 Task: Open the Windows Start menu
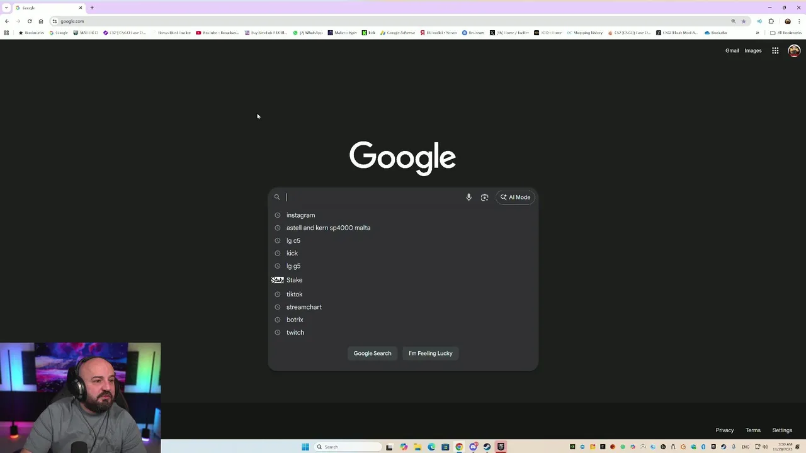(x=305, y=447)
